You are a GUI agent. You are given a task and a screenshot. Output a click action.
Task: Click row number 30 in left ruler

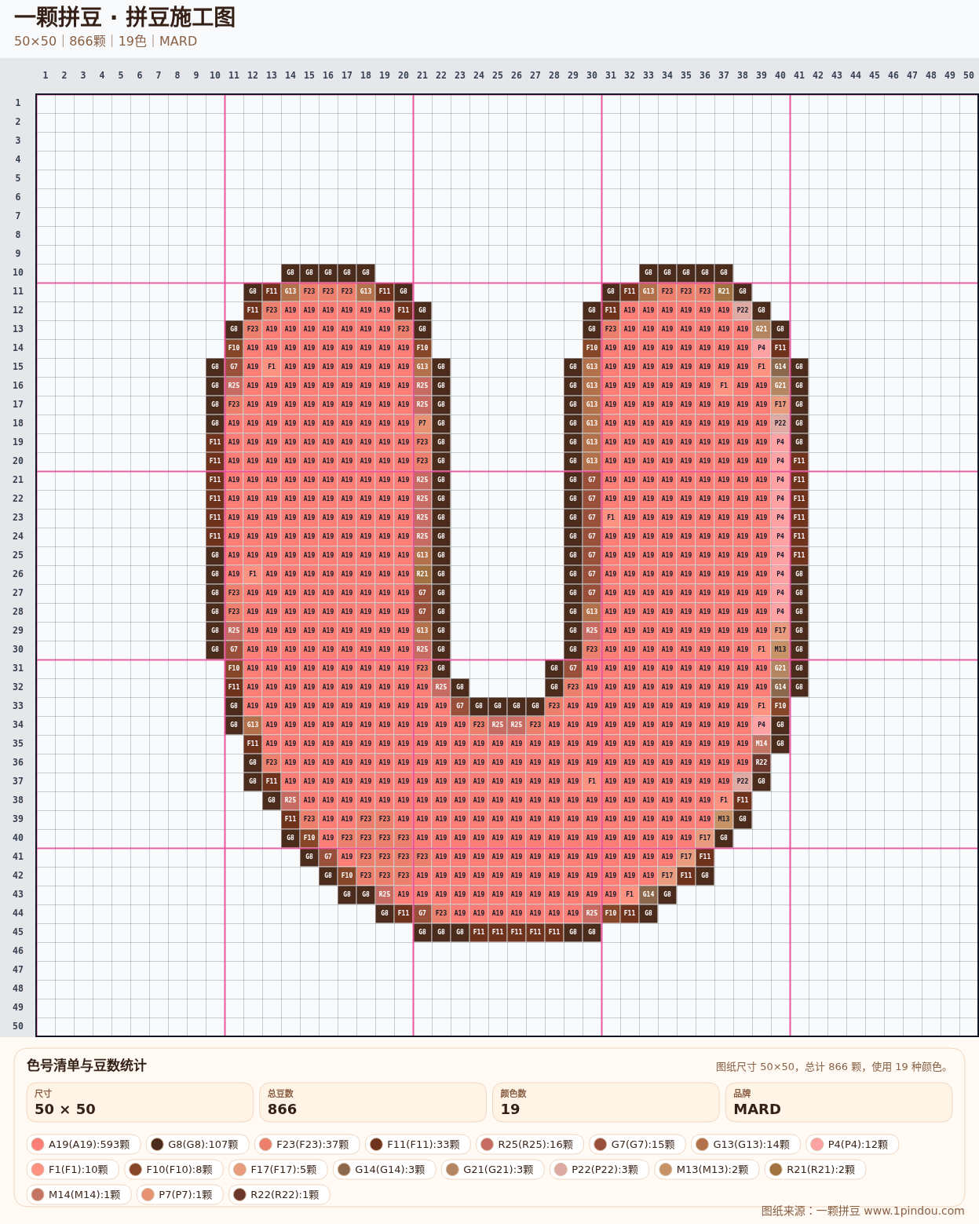click(17, 649)
